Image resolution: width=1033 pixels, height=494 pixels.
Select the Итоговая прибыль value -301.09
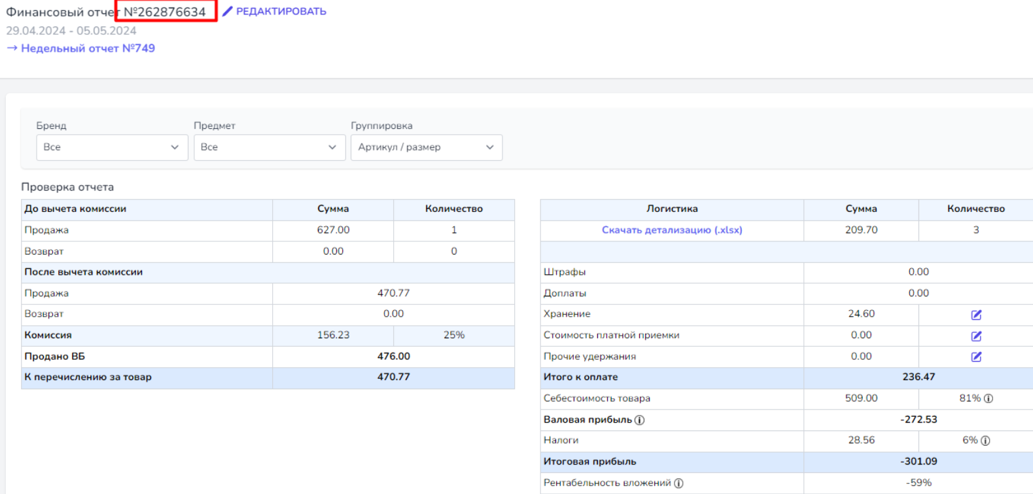coord(918,461)
